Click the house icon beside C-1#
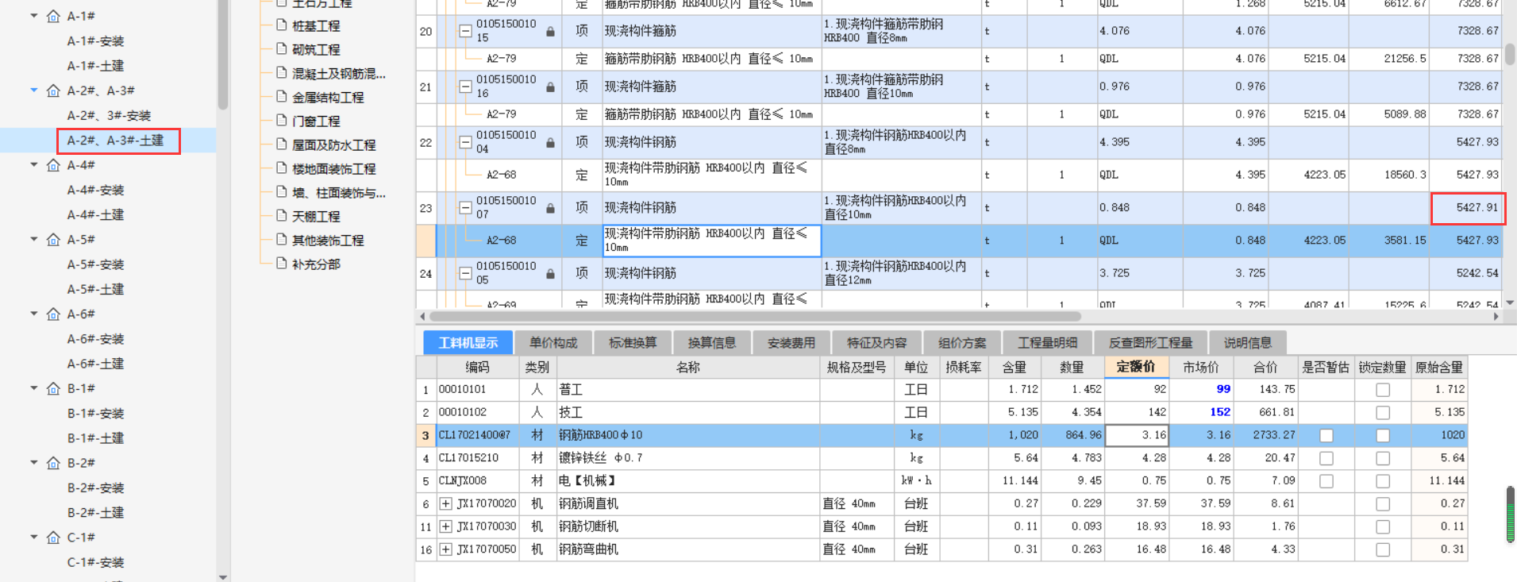The width and height of the screenshot is (1517, 582). tap(53, 537)
